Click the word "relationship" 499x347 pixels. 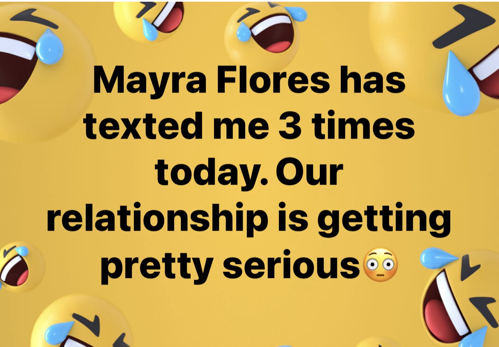point(157,220)
